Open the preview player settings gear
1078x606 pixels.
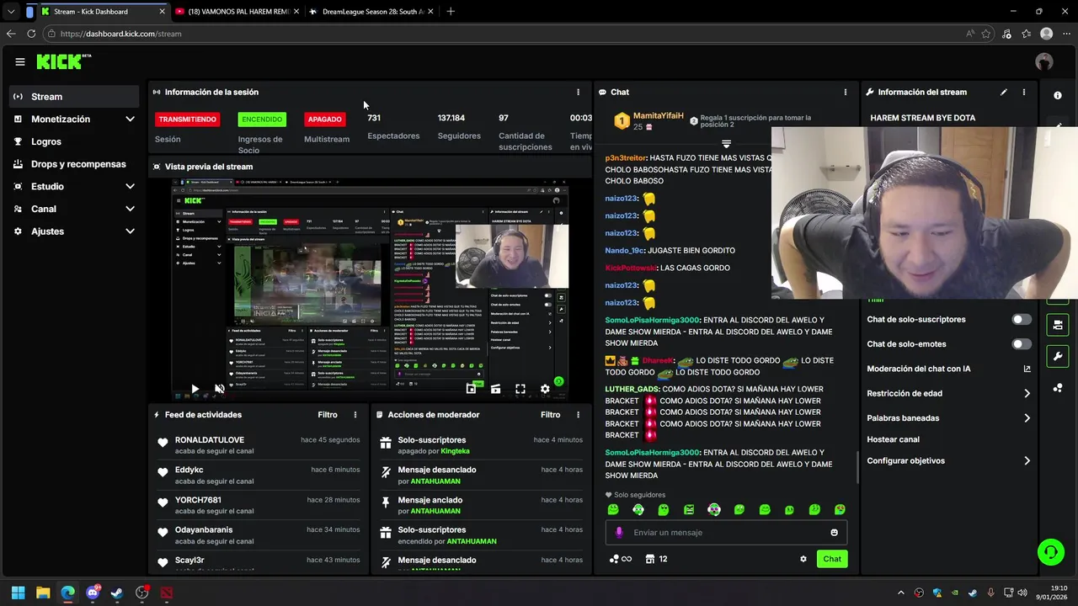tap(545, 389)
